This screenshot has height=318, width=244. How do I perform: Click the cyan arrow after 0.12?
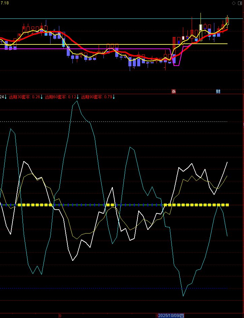[x=78, y=97]
